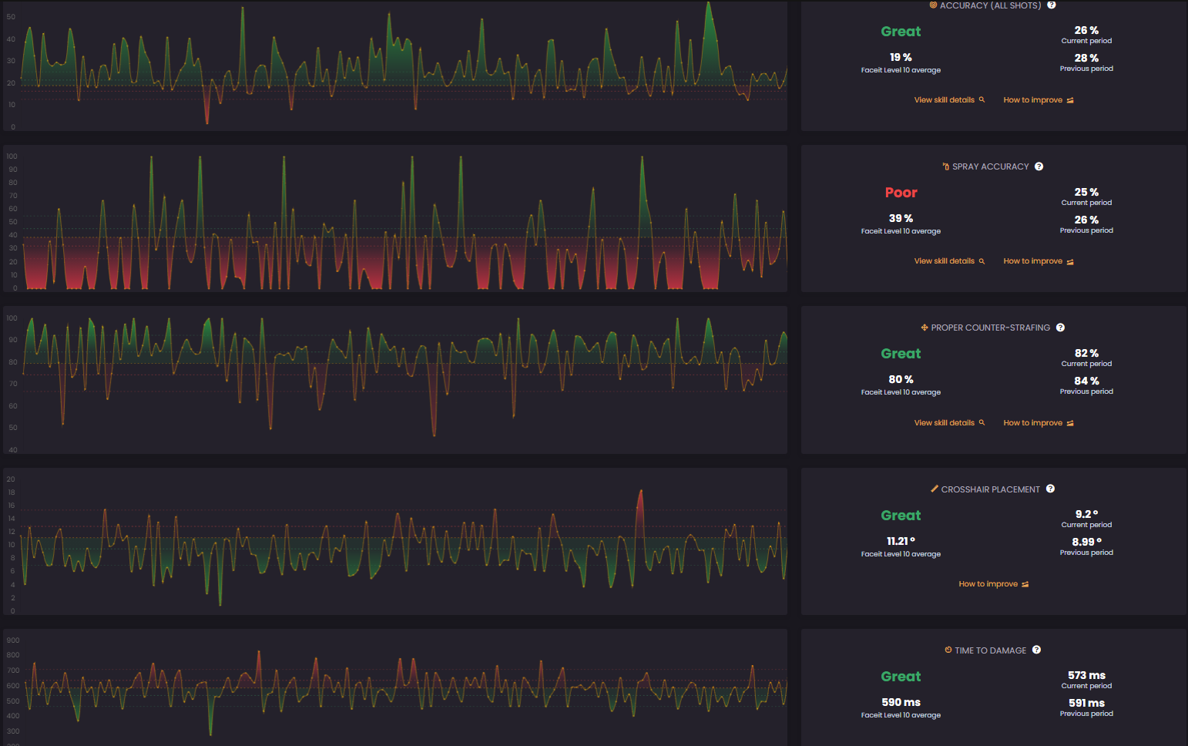Open How to improve for Crosshair Placement

[x=994, y=584]
